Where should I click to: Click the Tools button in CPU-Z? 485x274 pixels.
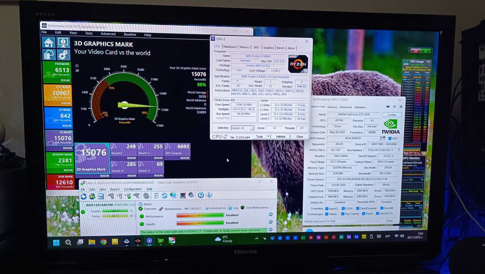(x=259, y=136)
